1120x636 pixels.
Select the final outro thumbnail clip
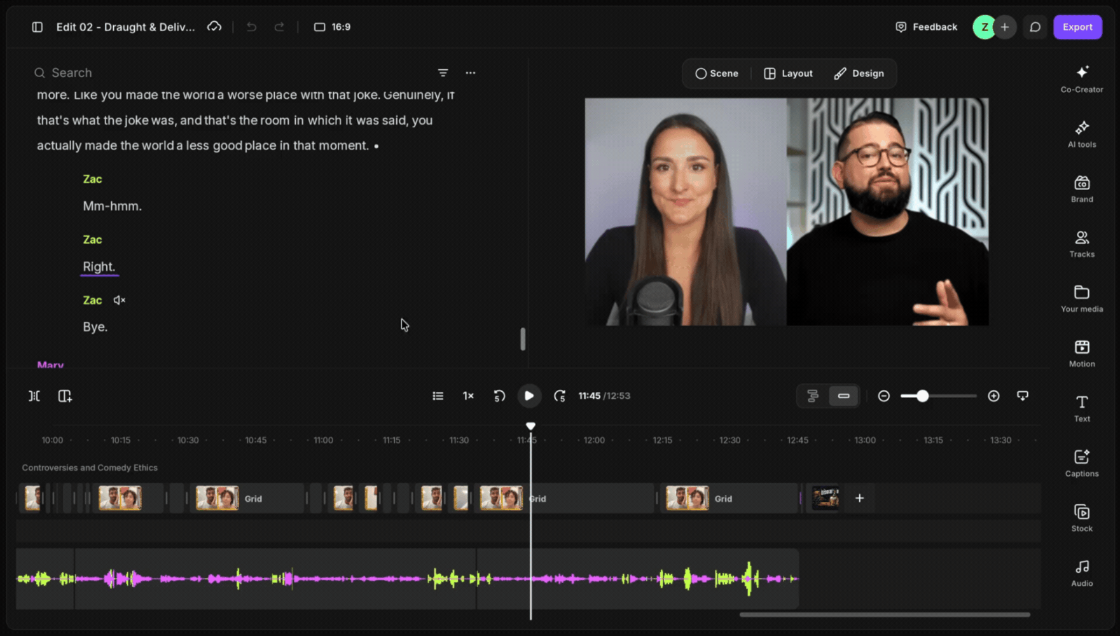(825, 498)
